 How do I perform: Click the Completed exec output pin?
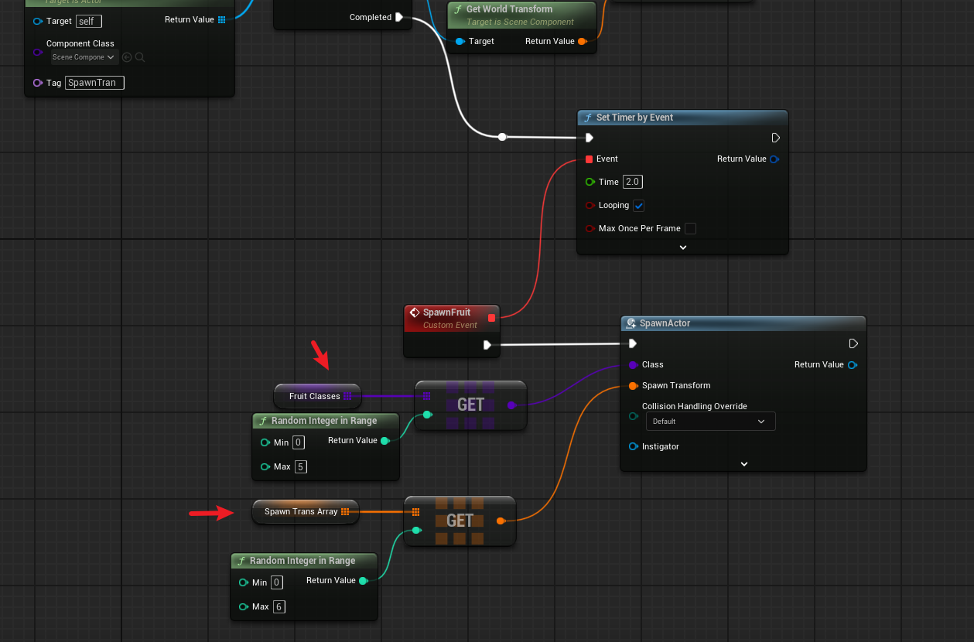[x=398, y=17]
